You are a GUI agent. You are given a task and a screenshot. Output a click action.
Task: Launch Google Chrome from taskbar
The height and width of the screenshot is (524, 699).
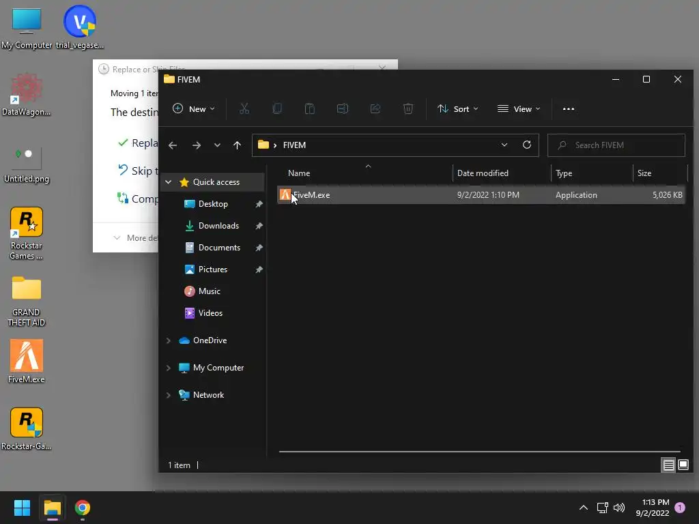point(83,508)
